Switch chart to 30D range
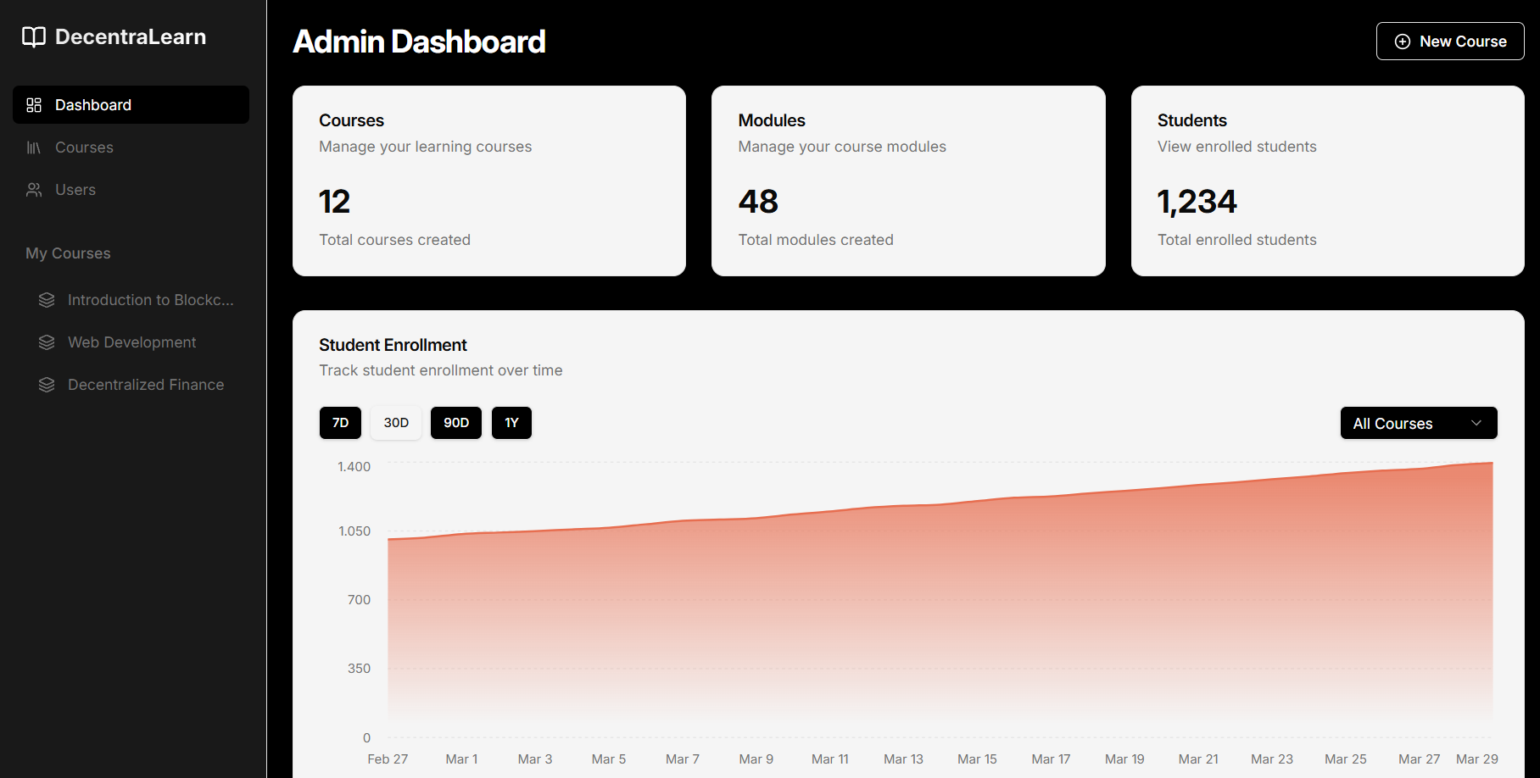1540x778 pixels. (x=396, y=423)
